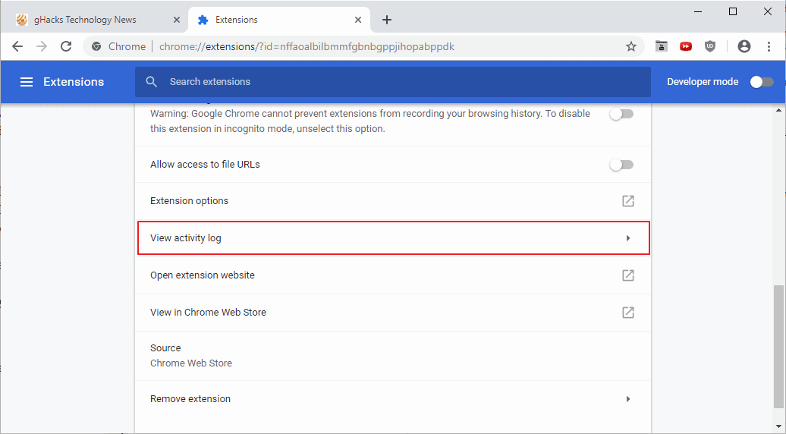Click View in Chrome Web Store label
The width and height of the screenshot is (786, 434).
(x=208, y=312)
